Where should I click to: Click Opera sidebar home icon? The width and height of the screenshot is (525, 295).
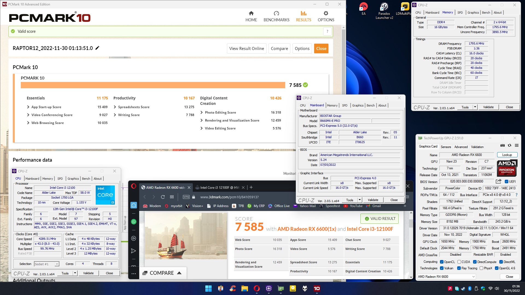click(134, 205)
